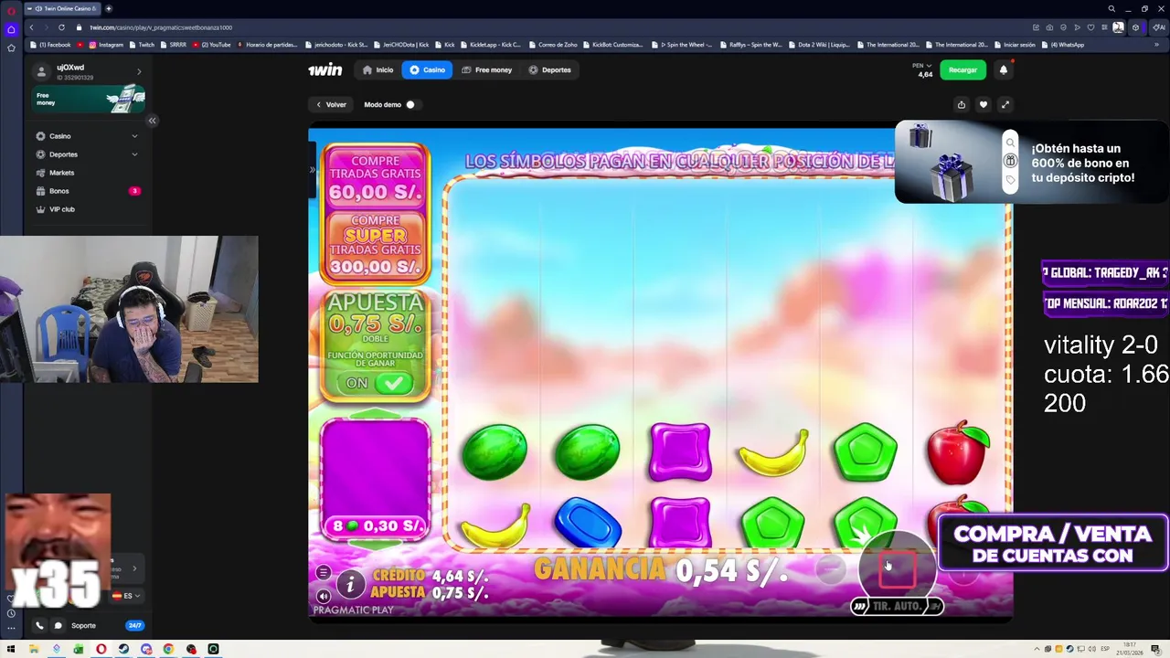The width and height of the screenshot is (1170, 658).
Task: Open VIP club in the sidebar
Action: click(x=87, y=209)
